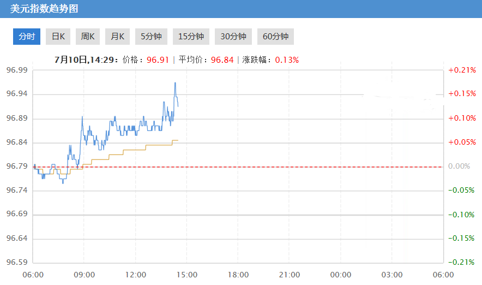This screenshot has height=285, width=482.
Task: Click the +0.21% percentage label
Action: [x=461, y=70]
